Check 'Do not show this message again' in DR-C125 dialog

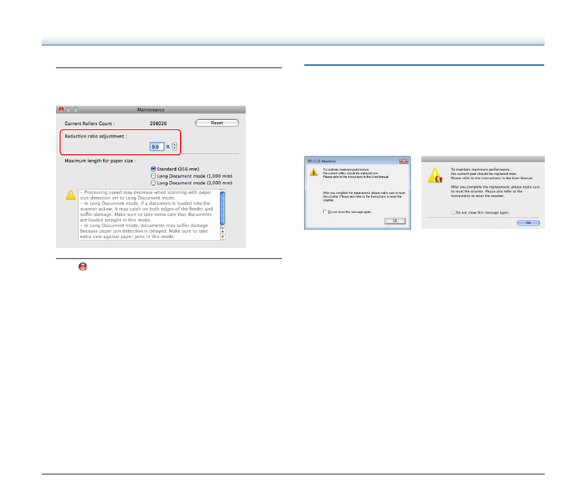point(324,212)
